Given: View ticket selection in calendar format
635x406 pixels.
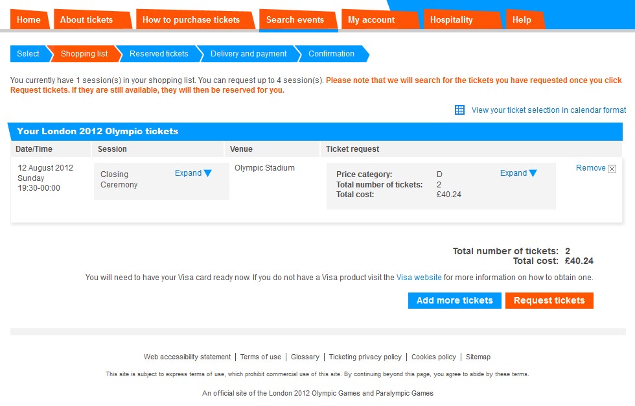Looking at the screenshot, I should pos(548,110).
